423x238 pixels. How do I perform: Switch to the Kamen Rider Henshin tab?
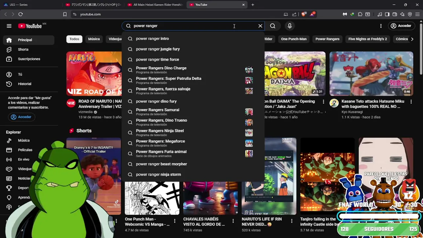click(155, 5)
